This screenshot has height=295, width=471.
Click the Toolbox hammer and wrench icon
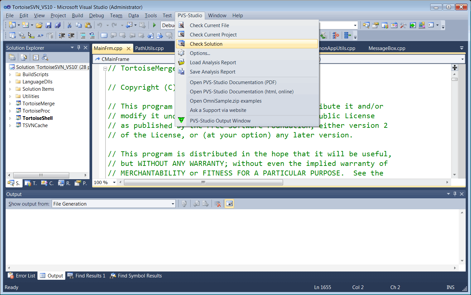tap(403, 25)
